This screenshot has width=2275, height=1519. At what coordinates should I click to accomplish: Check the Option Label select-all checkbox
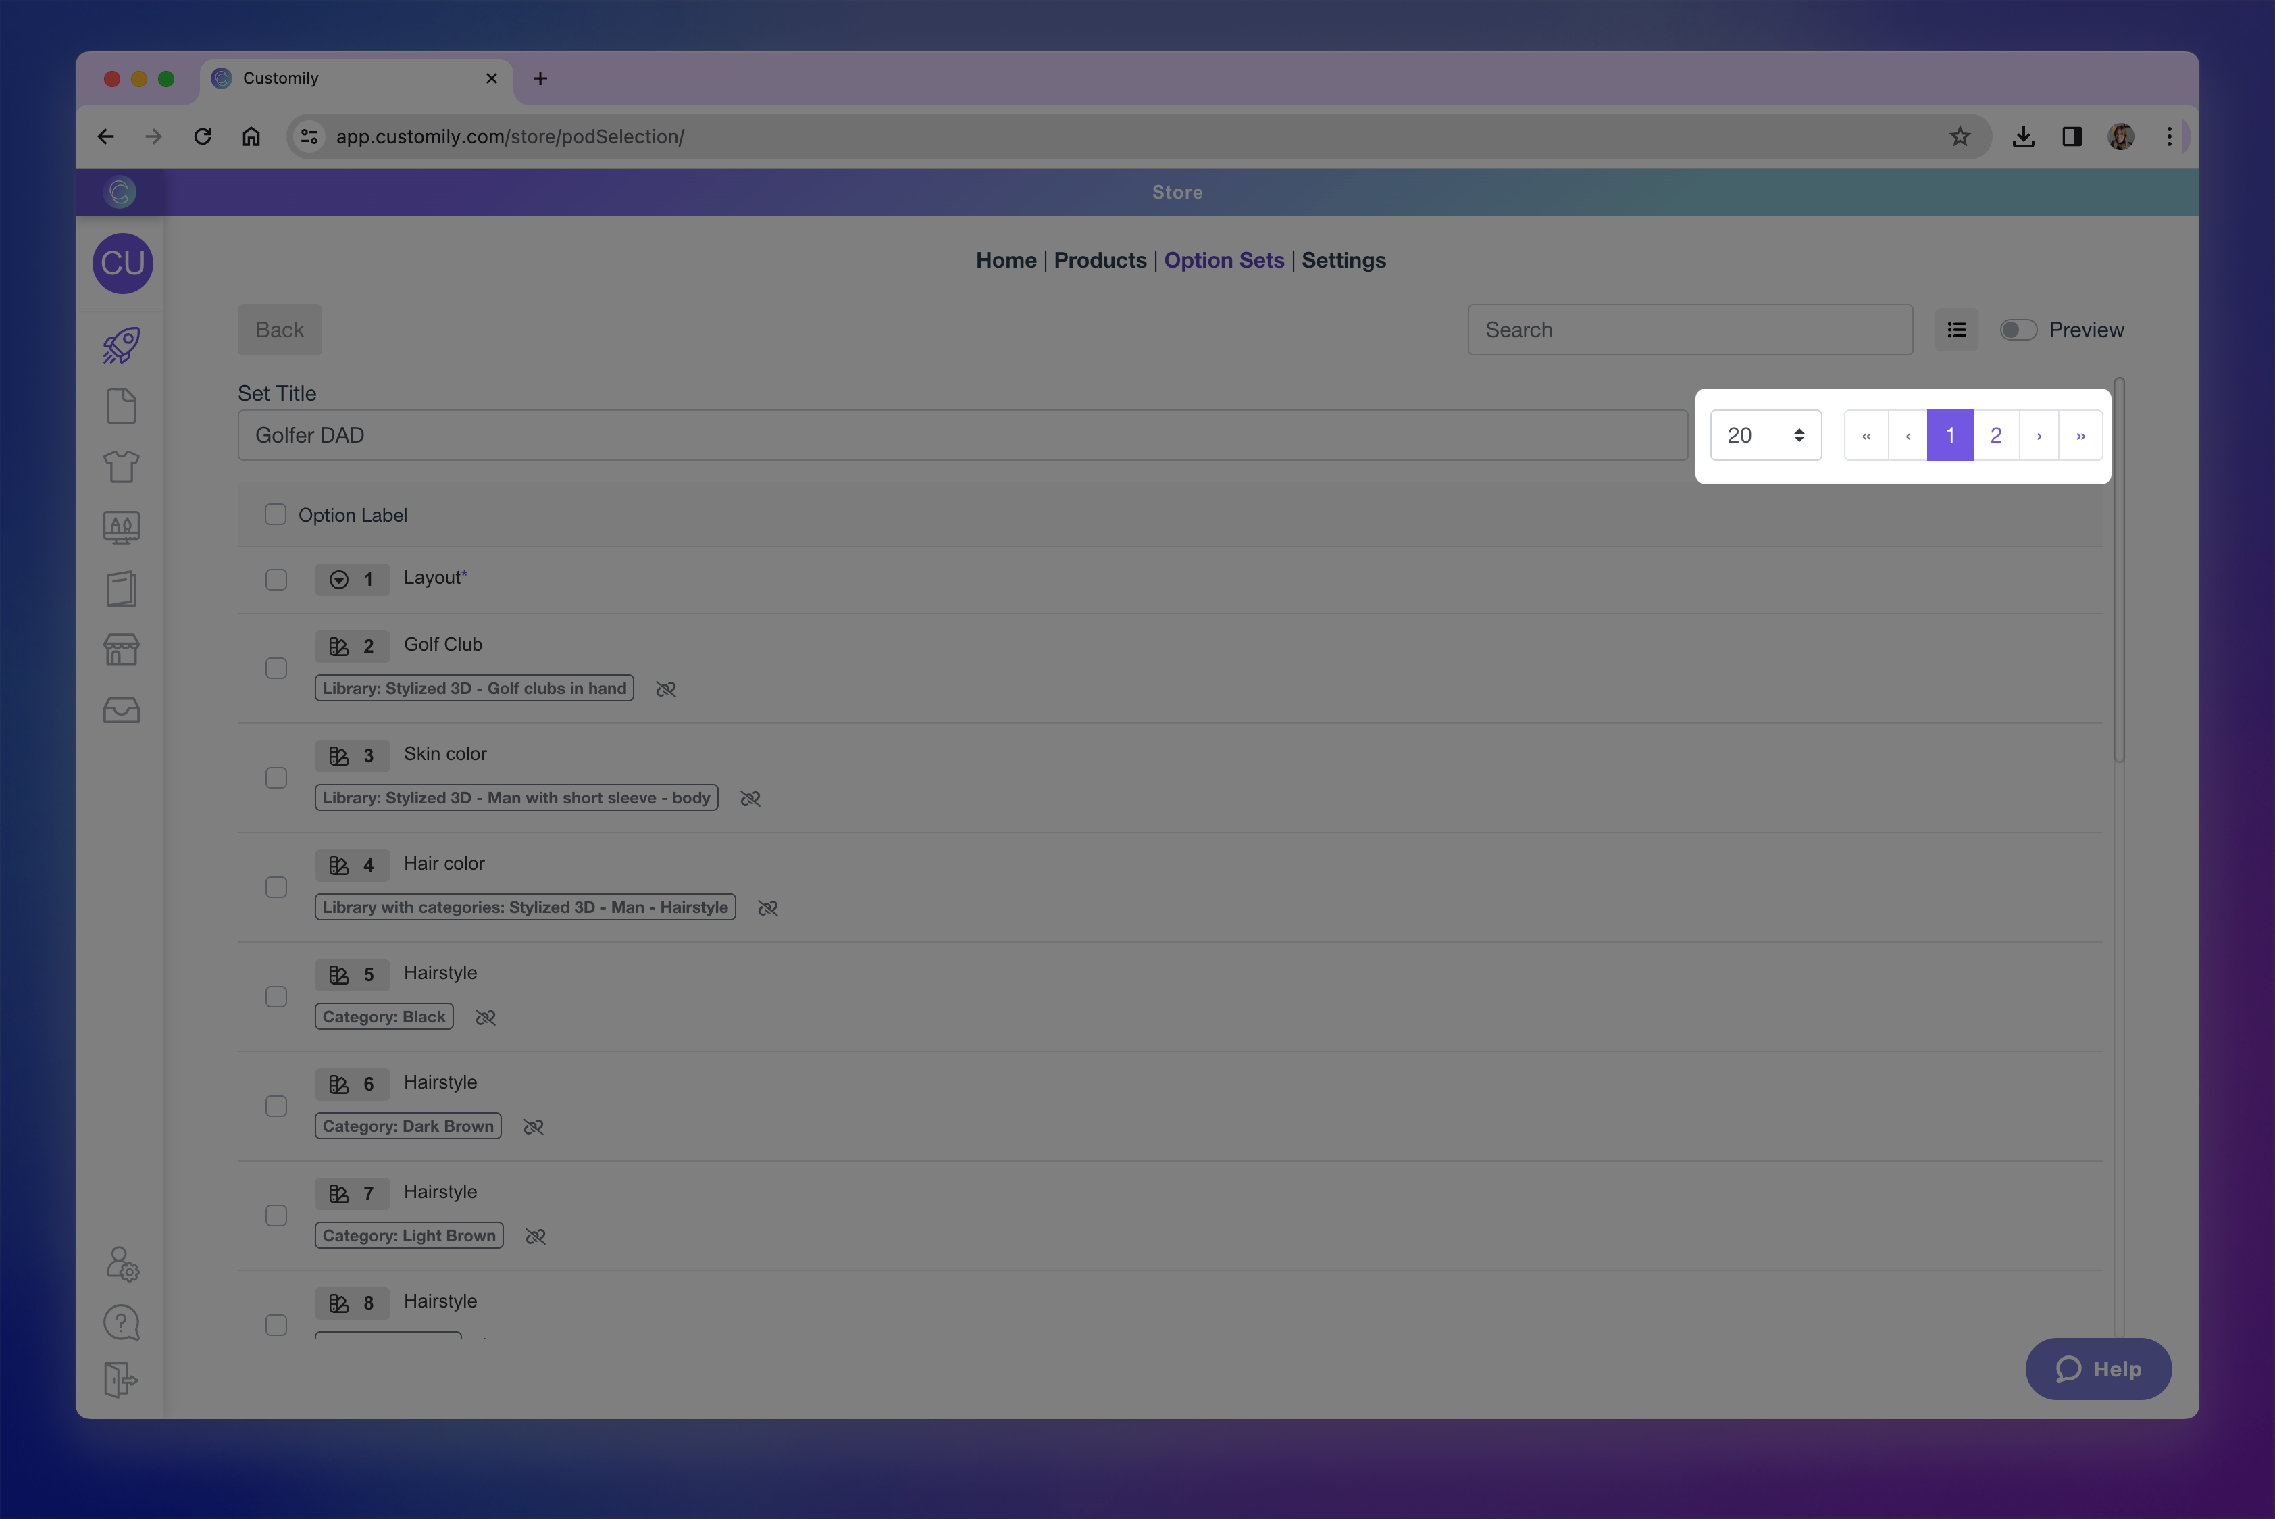[x=276, y=514]
